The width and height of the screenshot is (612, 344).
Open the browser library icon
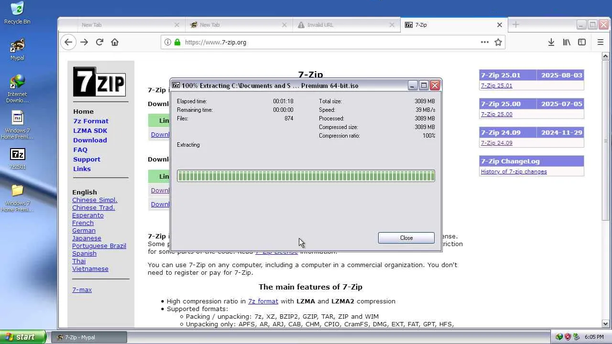tap(567, 42)
